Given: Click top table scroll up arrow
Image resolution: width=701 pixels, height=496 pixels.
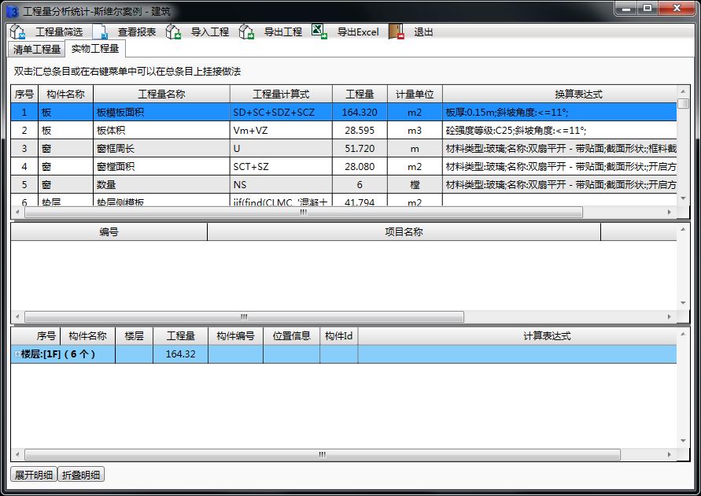Looking at the screenshot, I should (x=683, y=91).
